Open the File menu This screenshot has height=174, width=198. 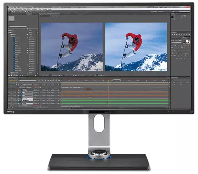tap(9, 9)
